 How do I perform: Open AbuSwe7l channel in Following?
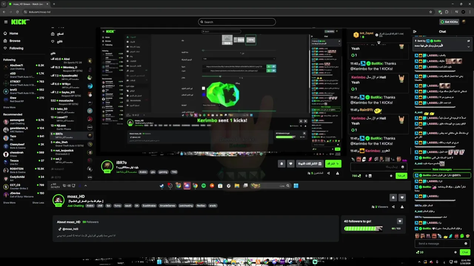[x=24, y=67]
